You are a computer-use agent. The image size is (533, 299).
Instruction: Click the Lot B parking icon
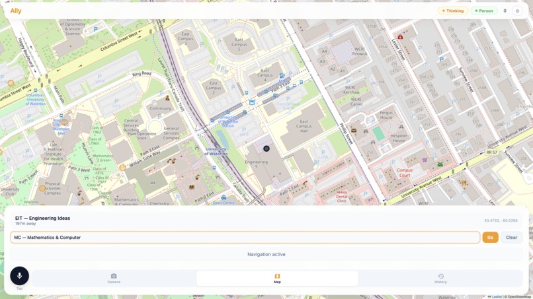point(244,130)
